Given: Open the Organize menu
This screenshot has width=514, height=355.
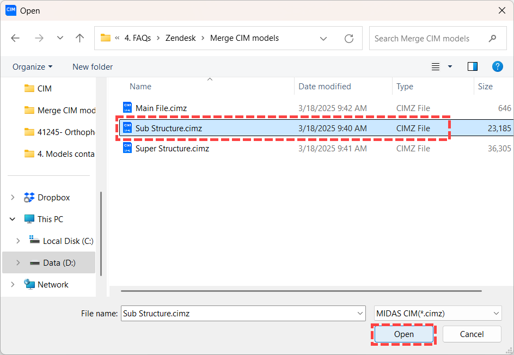Looking at the screenshot, I should click(x=33, y=66).
